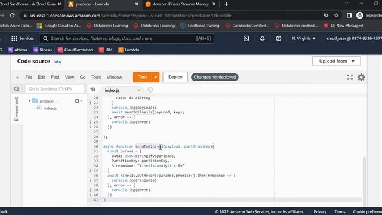
Task: Open the Google Cloud to Az... bookmark
Action: (x=59, y=26)
